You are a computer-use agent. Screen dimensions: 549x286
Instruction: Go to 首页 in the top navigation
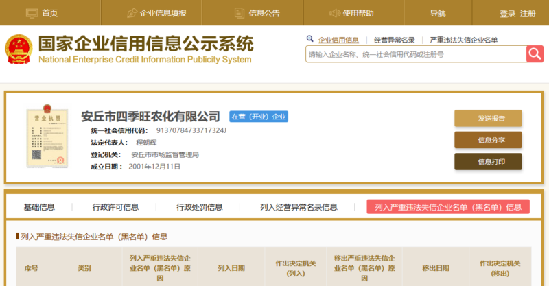coord(49,13)
